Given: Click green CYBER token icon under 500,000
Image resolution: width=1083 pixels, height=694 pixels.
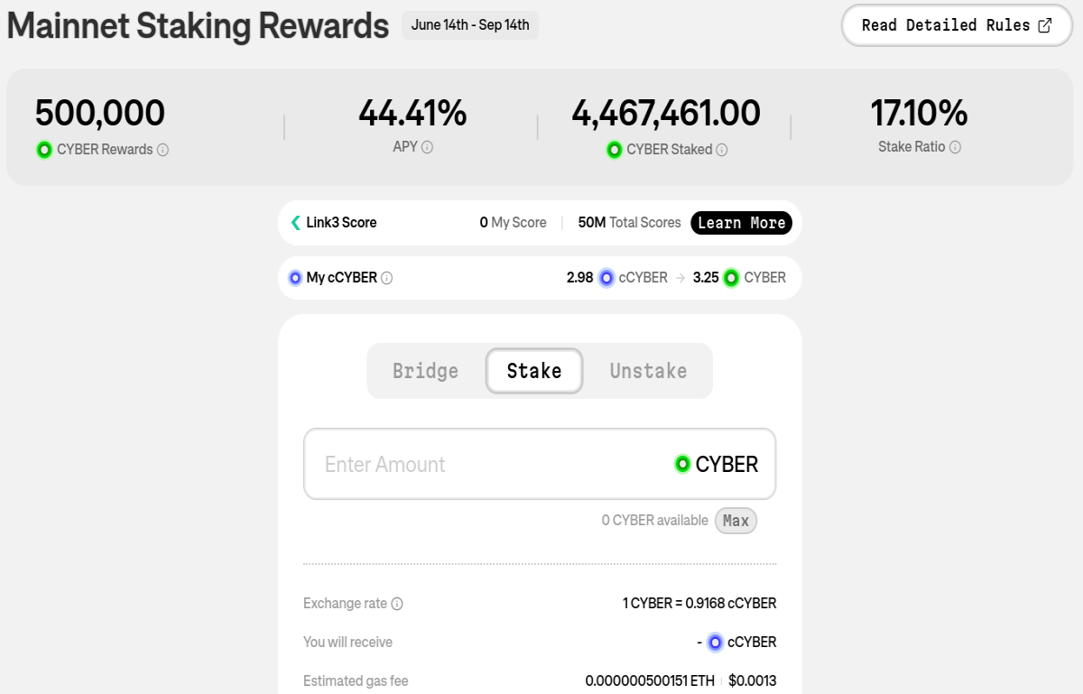Looking at the screenshot, I should pyautogui.click(x=44, y=150).
